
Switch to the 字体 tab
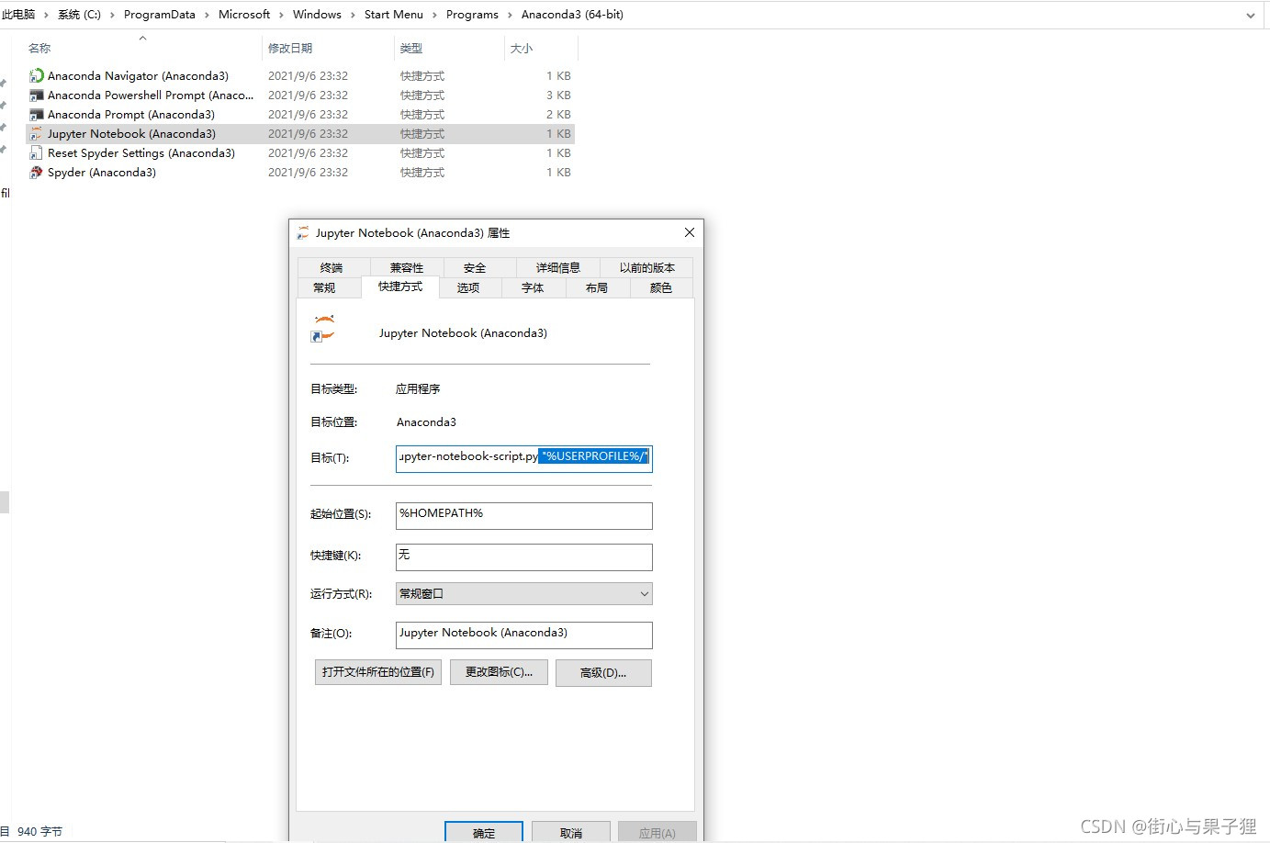(533, 287)
